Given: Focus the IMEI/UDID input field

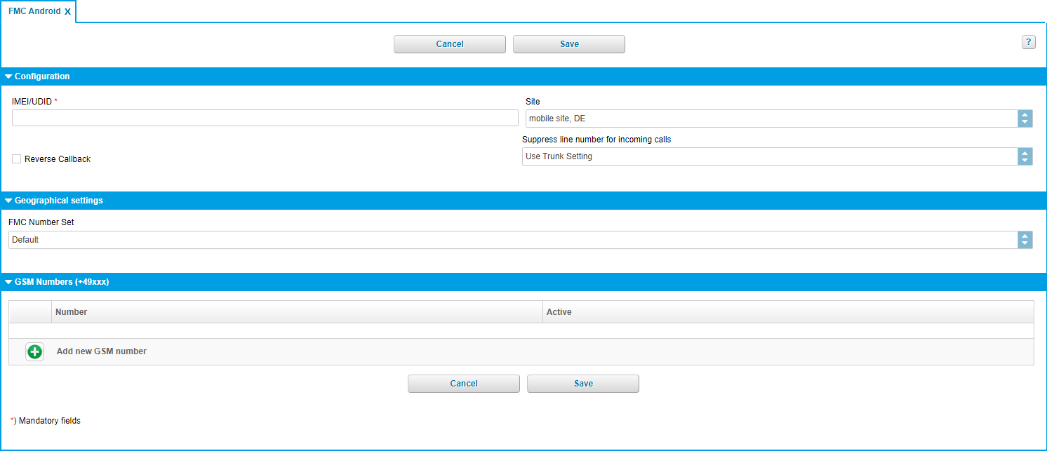Looking at the screenshot, I should (265, 118).
